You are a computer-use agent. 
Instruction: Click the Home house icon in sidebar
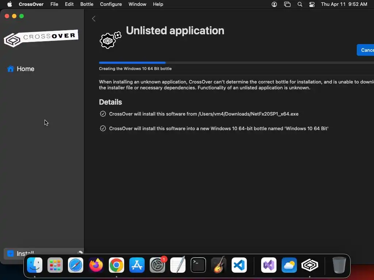[x=11, y=69]
